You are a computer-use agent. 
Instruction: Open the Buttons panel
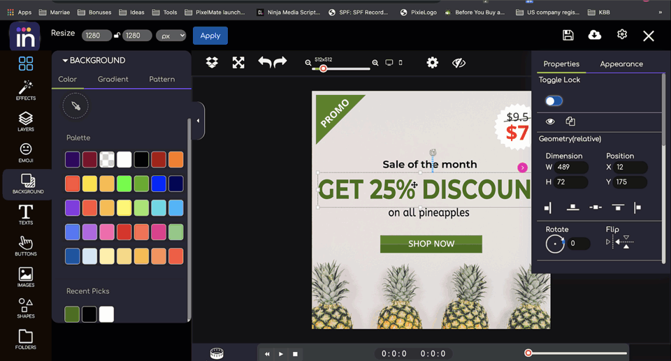tap(26, 246)
